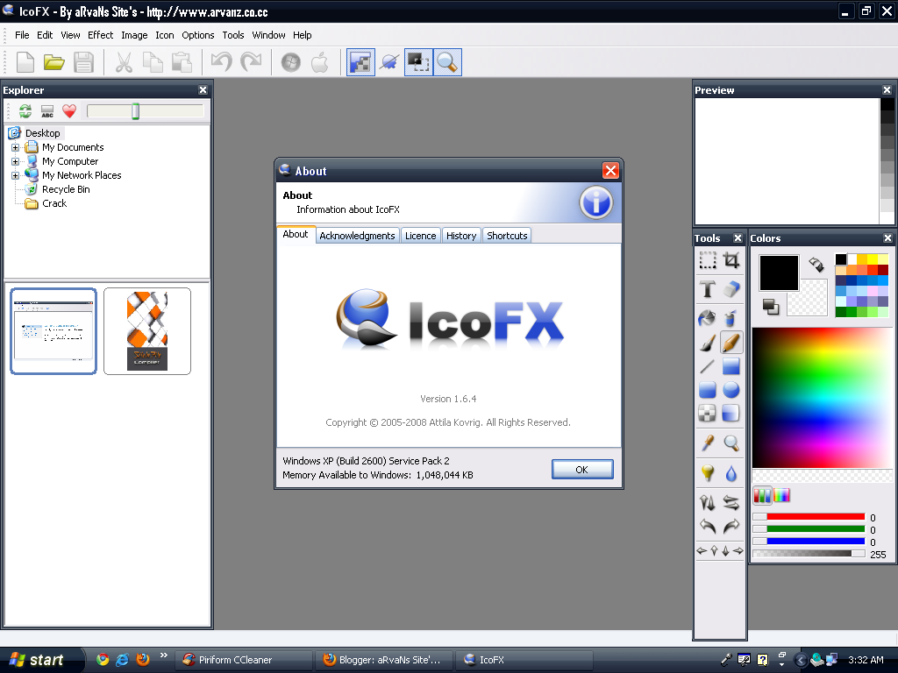Viewport: 898px width, 673px height.
Task: Click the default black white colors icon
Action: pyautogui.click(x=770, y=307)
